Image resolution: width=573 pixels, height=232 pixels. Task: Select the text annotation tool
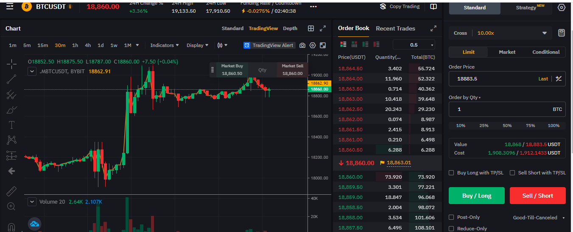pyautogui.click(x=11, y=125)
